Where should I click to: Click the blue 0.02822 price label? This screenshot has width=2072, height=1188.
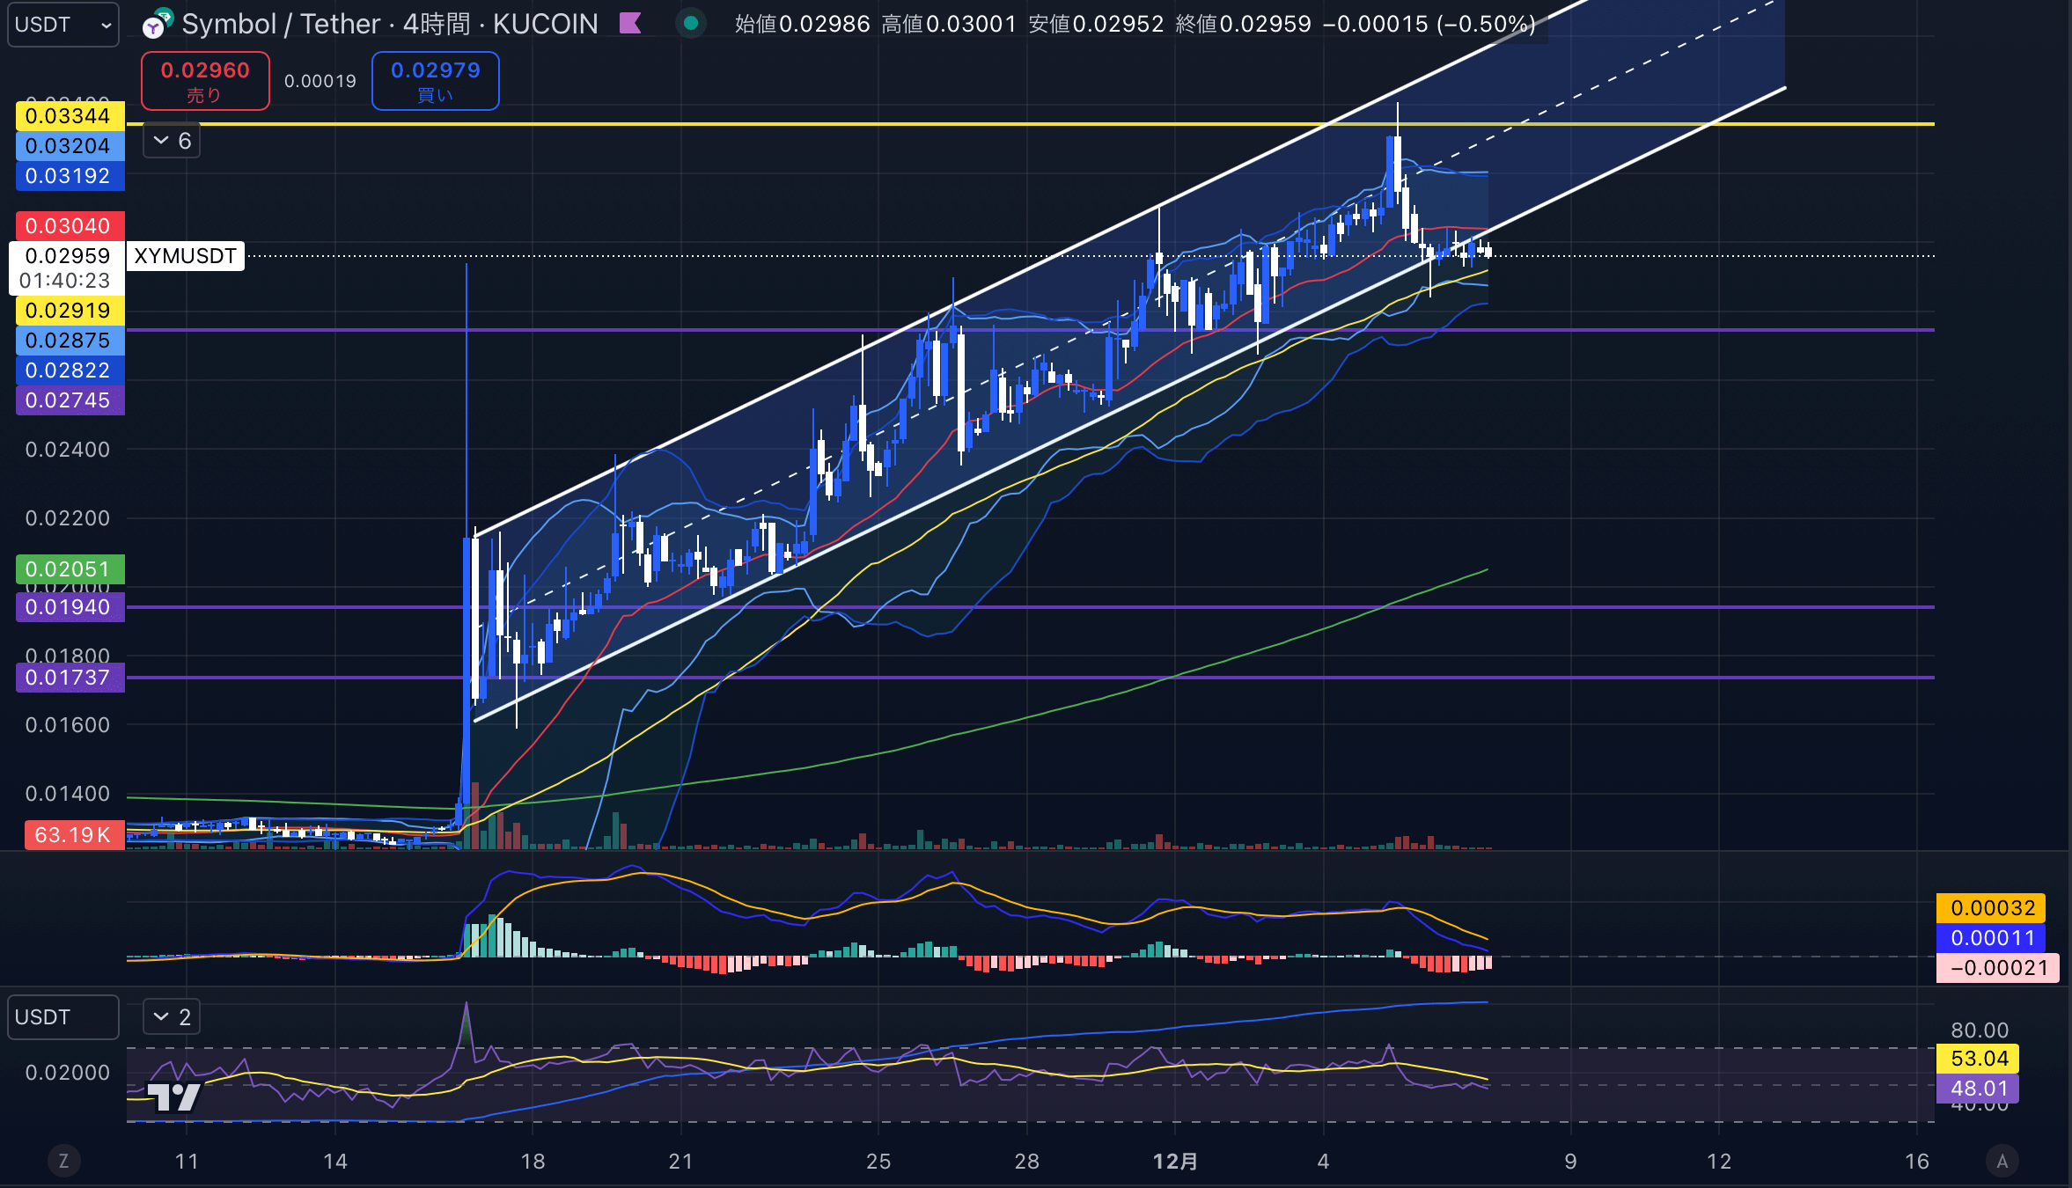click(70, 370)
